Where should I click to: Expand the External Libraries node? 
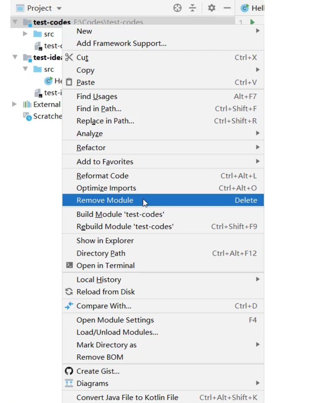14,104
